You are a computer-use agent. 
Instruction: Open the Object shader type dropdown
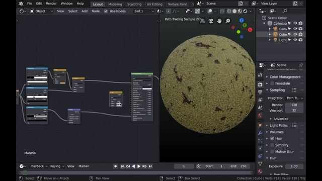point(41,11)
